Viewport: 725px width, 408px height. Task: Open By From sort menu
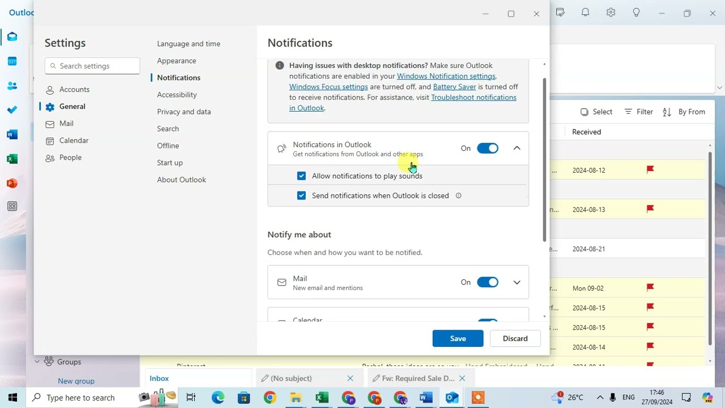pos(684,112)
